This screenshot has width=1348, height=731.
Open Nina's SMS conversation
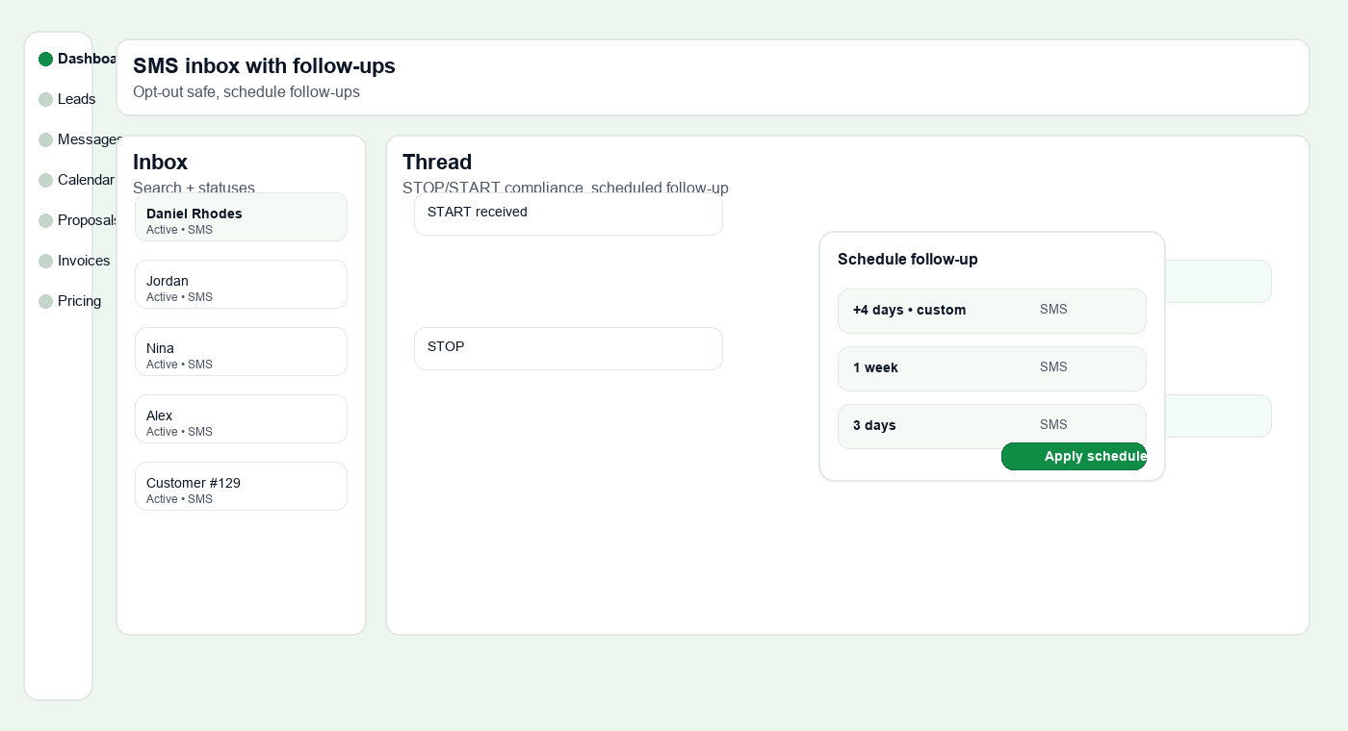pos(241,352)
